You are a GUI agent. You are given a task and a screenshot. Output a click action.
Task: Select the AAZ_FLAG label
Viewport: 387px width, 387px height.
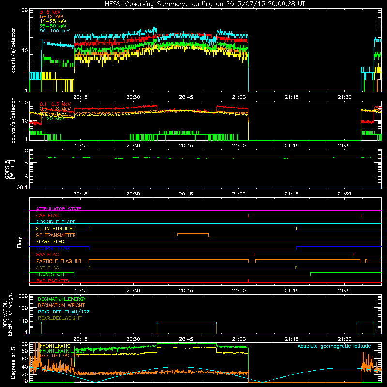pyautogui.click(x=47, y=268)
